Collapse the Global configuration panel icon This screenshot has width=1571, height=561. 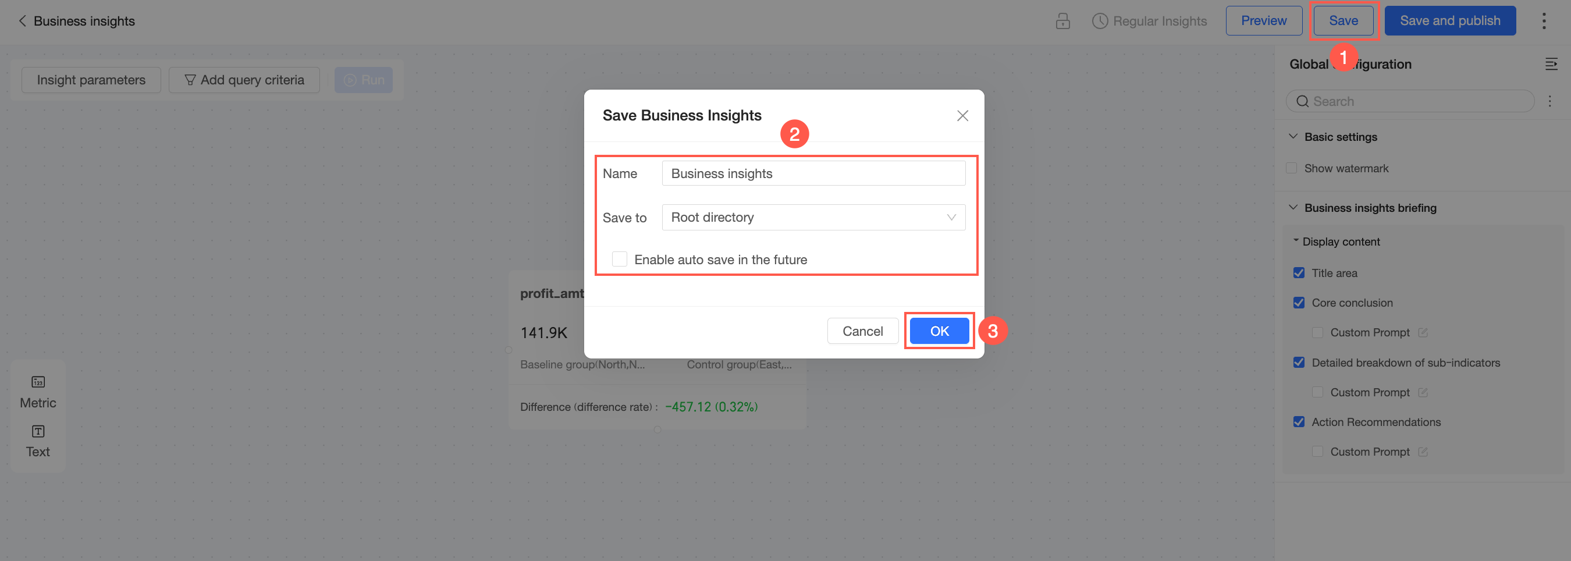1551,64
